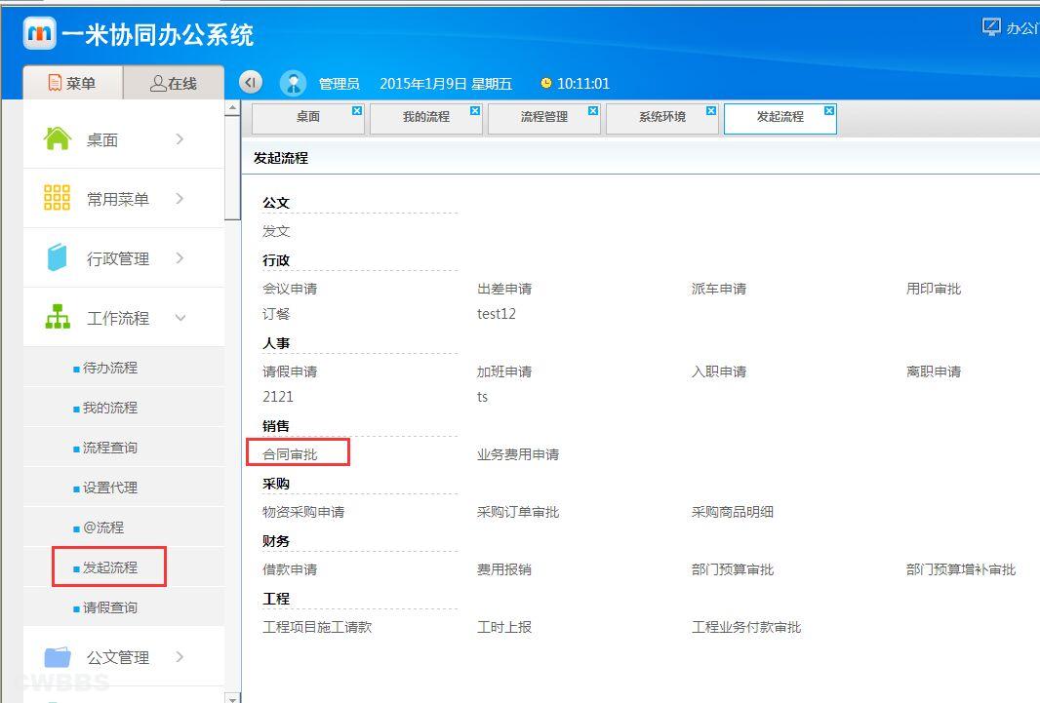Click the blue folder 公文管理 icon
Screen dimensions: 1040x703
pos(58,656)
